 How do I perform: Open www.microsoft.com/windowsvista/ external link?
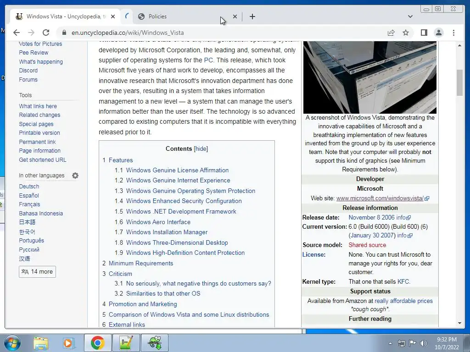point(380,198)
